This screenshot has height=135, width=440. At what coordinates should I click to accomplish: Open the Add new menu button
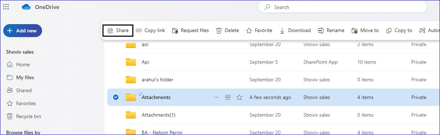point(23,31)
